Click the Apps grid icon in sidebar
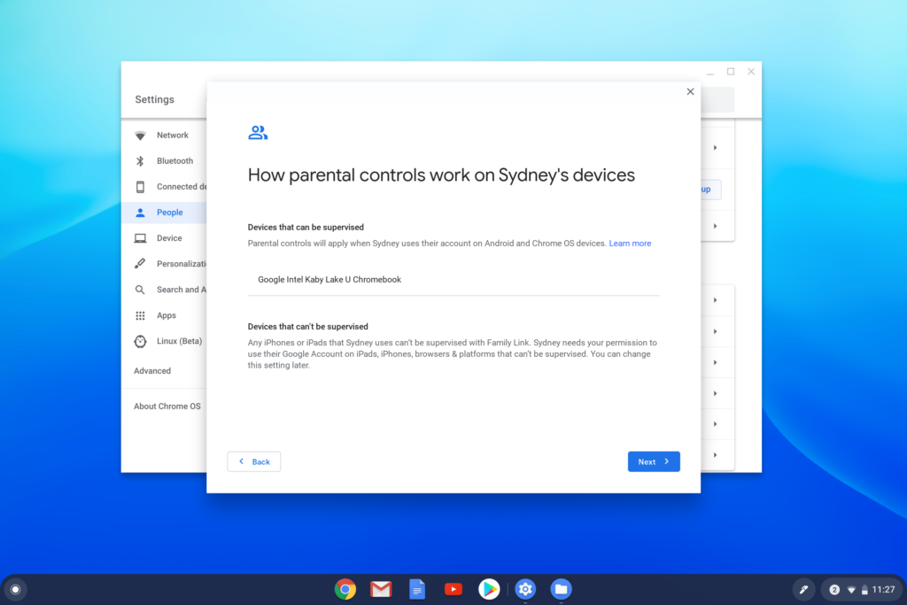This screenshot has width=907, height=605. (140, 315)
